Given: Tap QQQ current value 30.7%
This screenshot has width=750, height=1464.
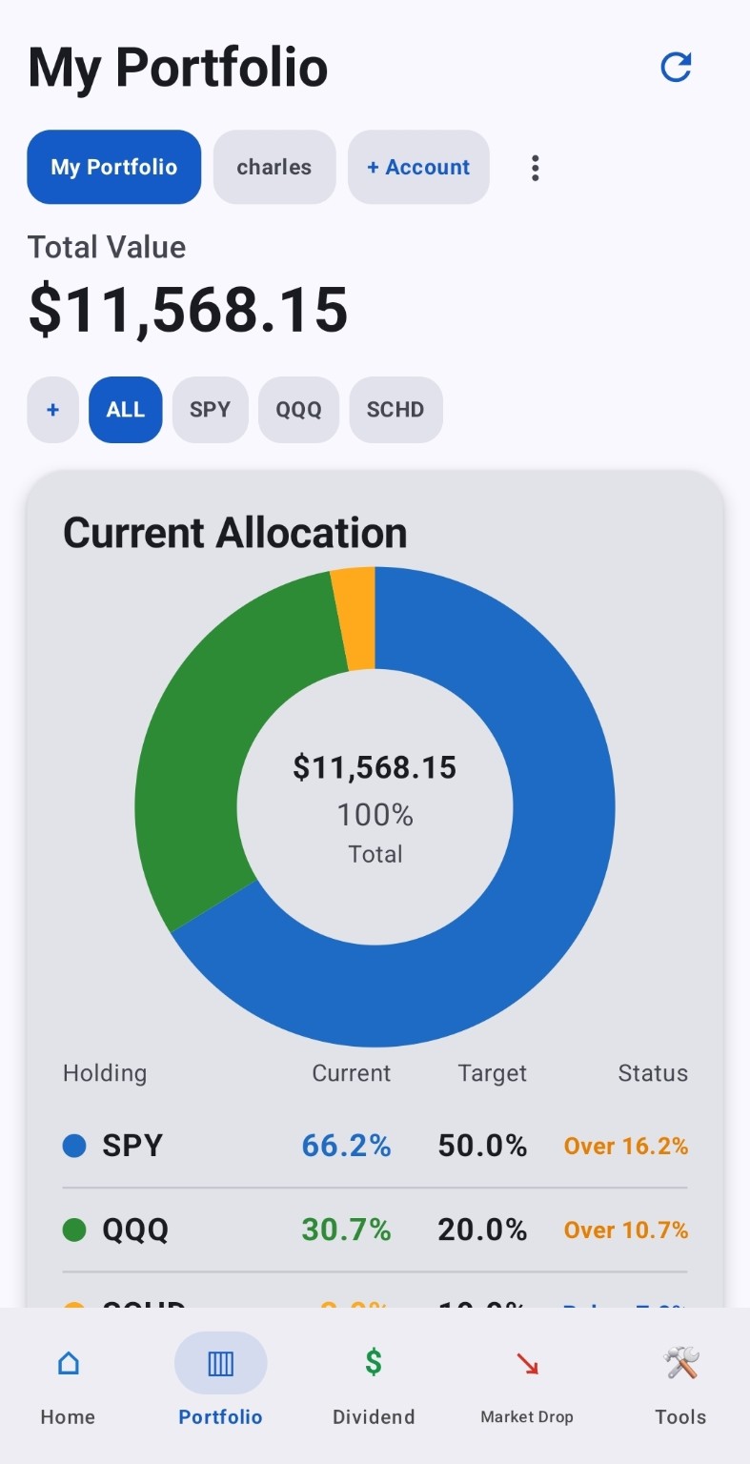Looking at the screenshot, I should [346, 1230].
